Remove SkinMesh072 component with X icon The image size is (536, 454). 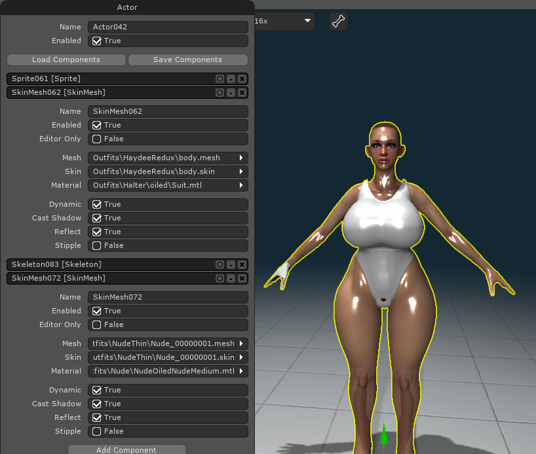pos(242,278)
